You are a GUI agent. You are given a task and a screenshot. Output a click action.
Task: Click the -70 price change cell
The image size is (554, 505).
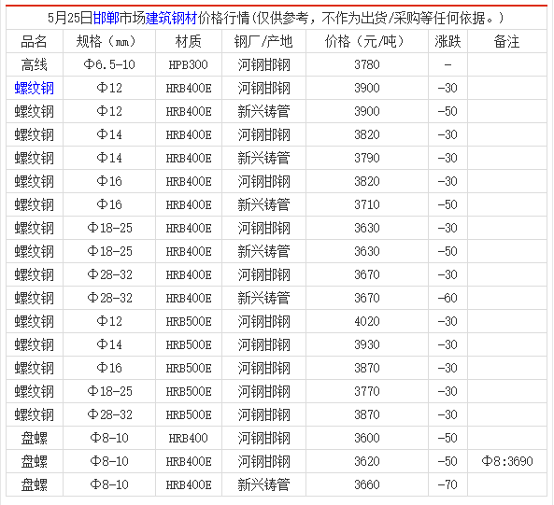[447, 484]
